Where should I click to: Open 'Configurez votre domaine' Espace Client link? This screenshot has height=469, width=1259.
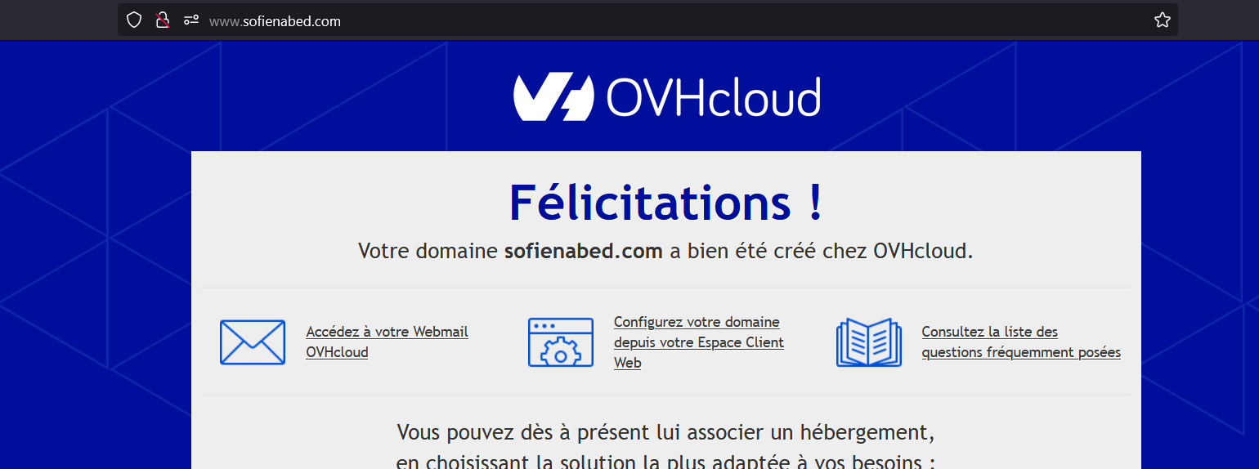coord(697,342)
